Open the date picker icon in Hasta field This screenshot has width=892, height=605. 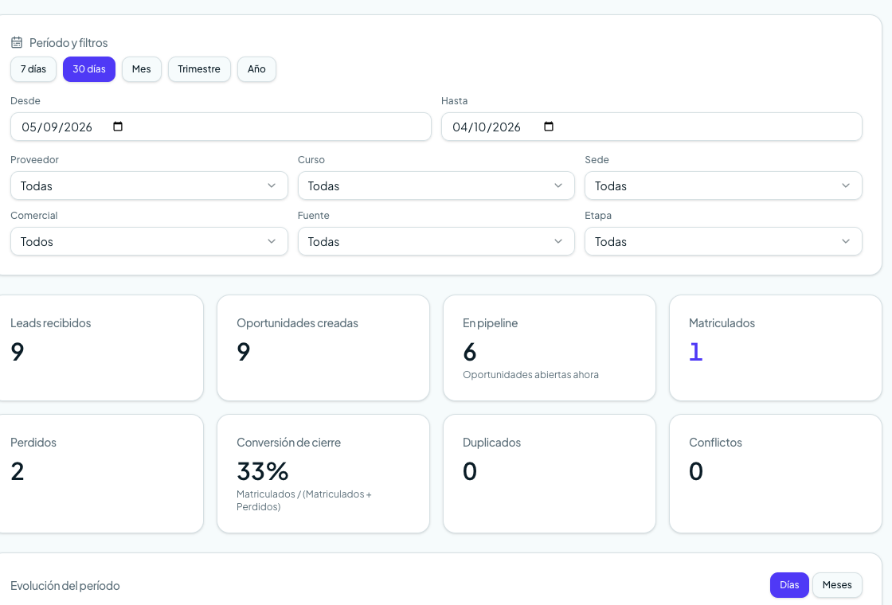pyautogui.click(x=549, y=127)
